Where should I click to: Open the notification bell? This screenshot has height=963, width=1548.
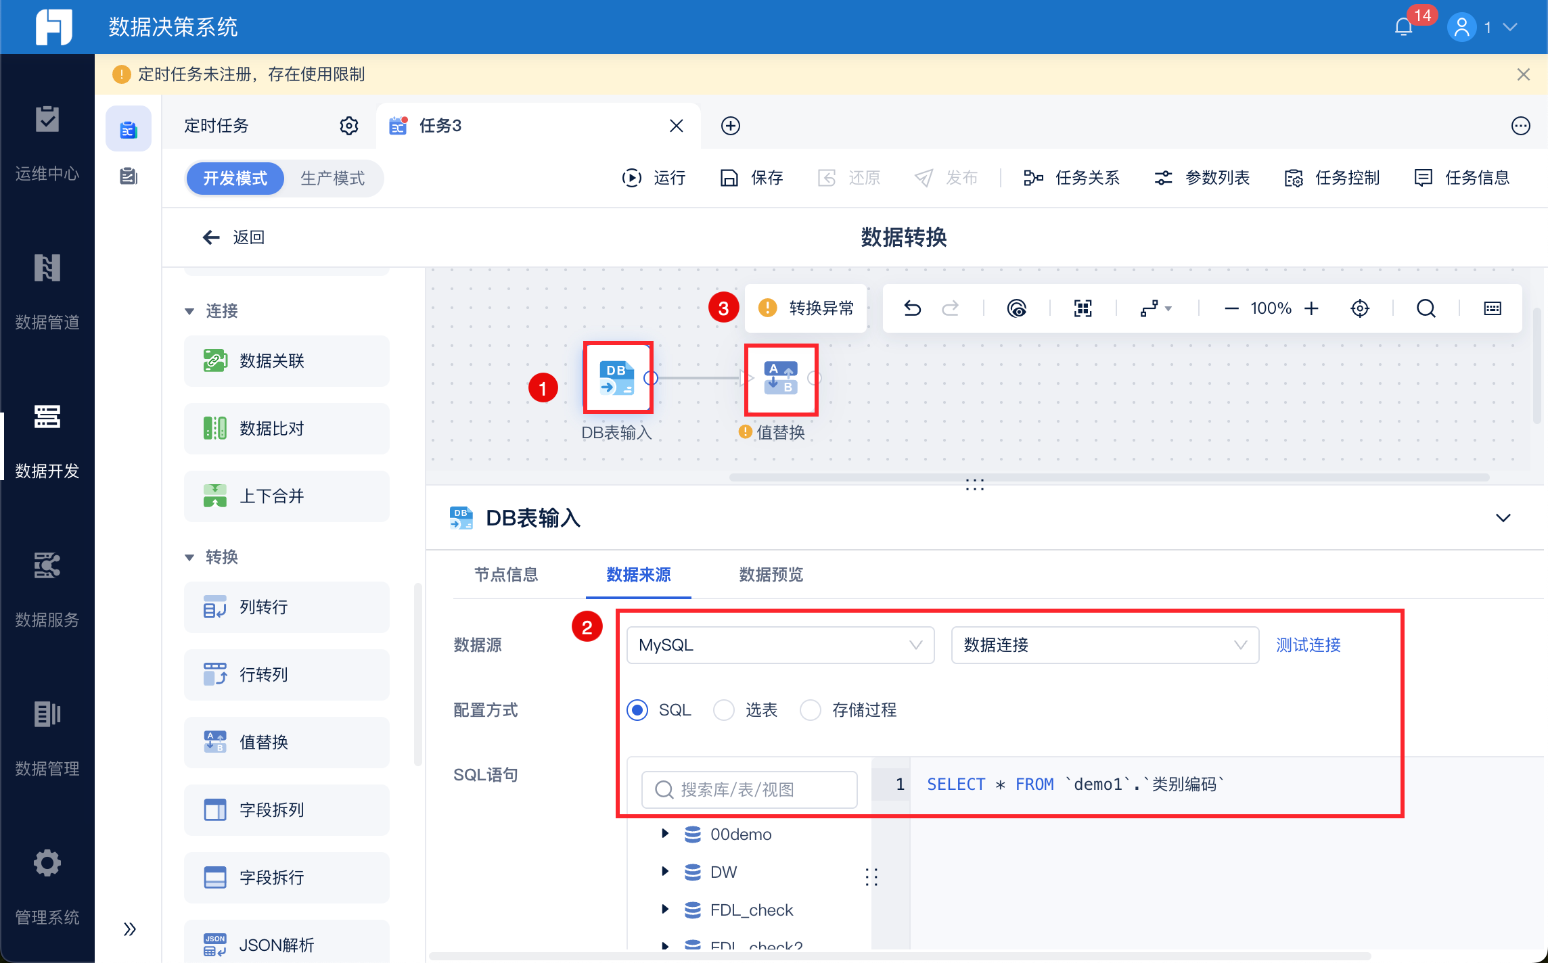click(1404, 27)
